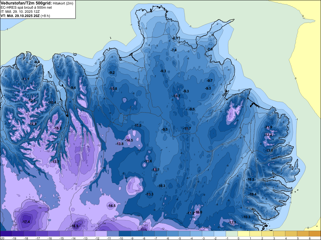Click the -11.9 temperature value
Screen dimensions: 321x240
click(269, 127)
